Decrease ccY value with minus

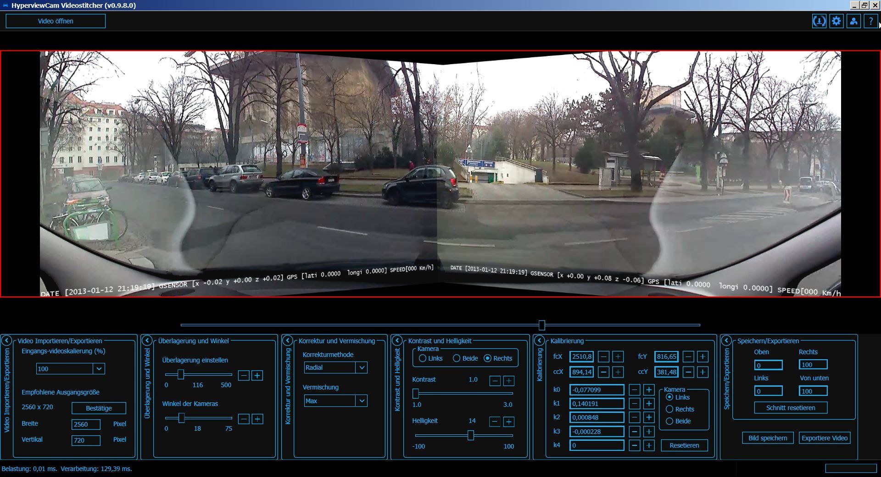(688, 372)
